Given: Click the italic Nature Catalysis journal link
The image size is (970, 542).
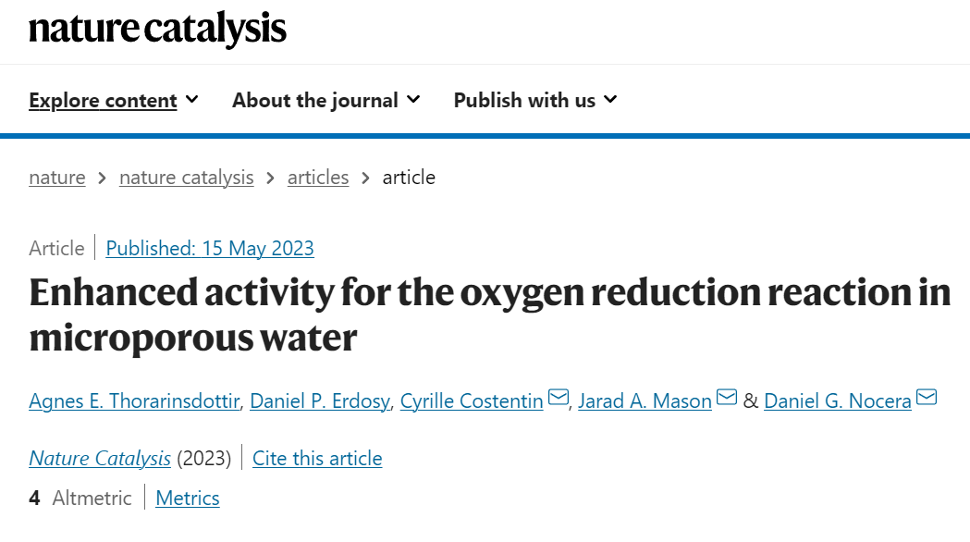Looking at the screenshot, I should click(x=100, y=459).
